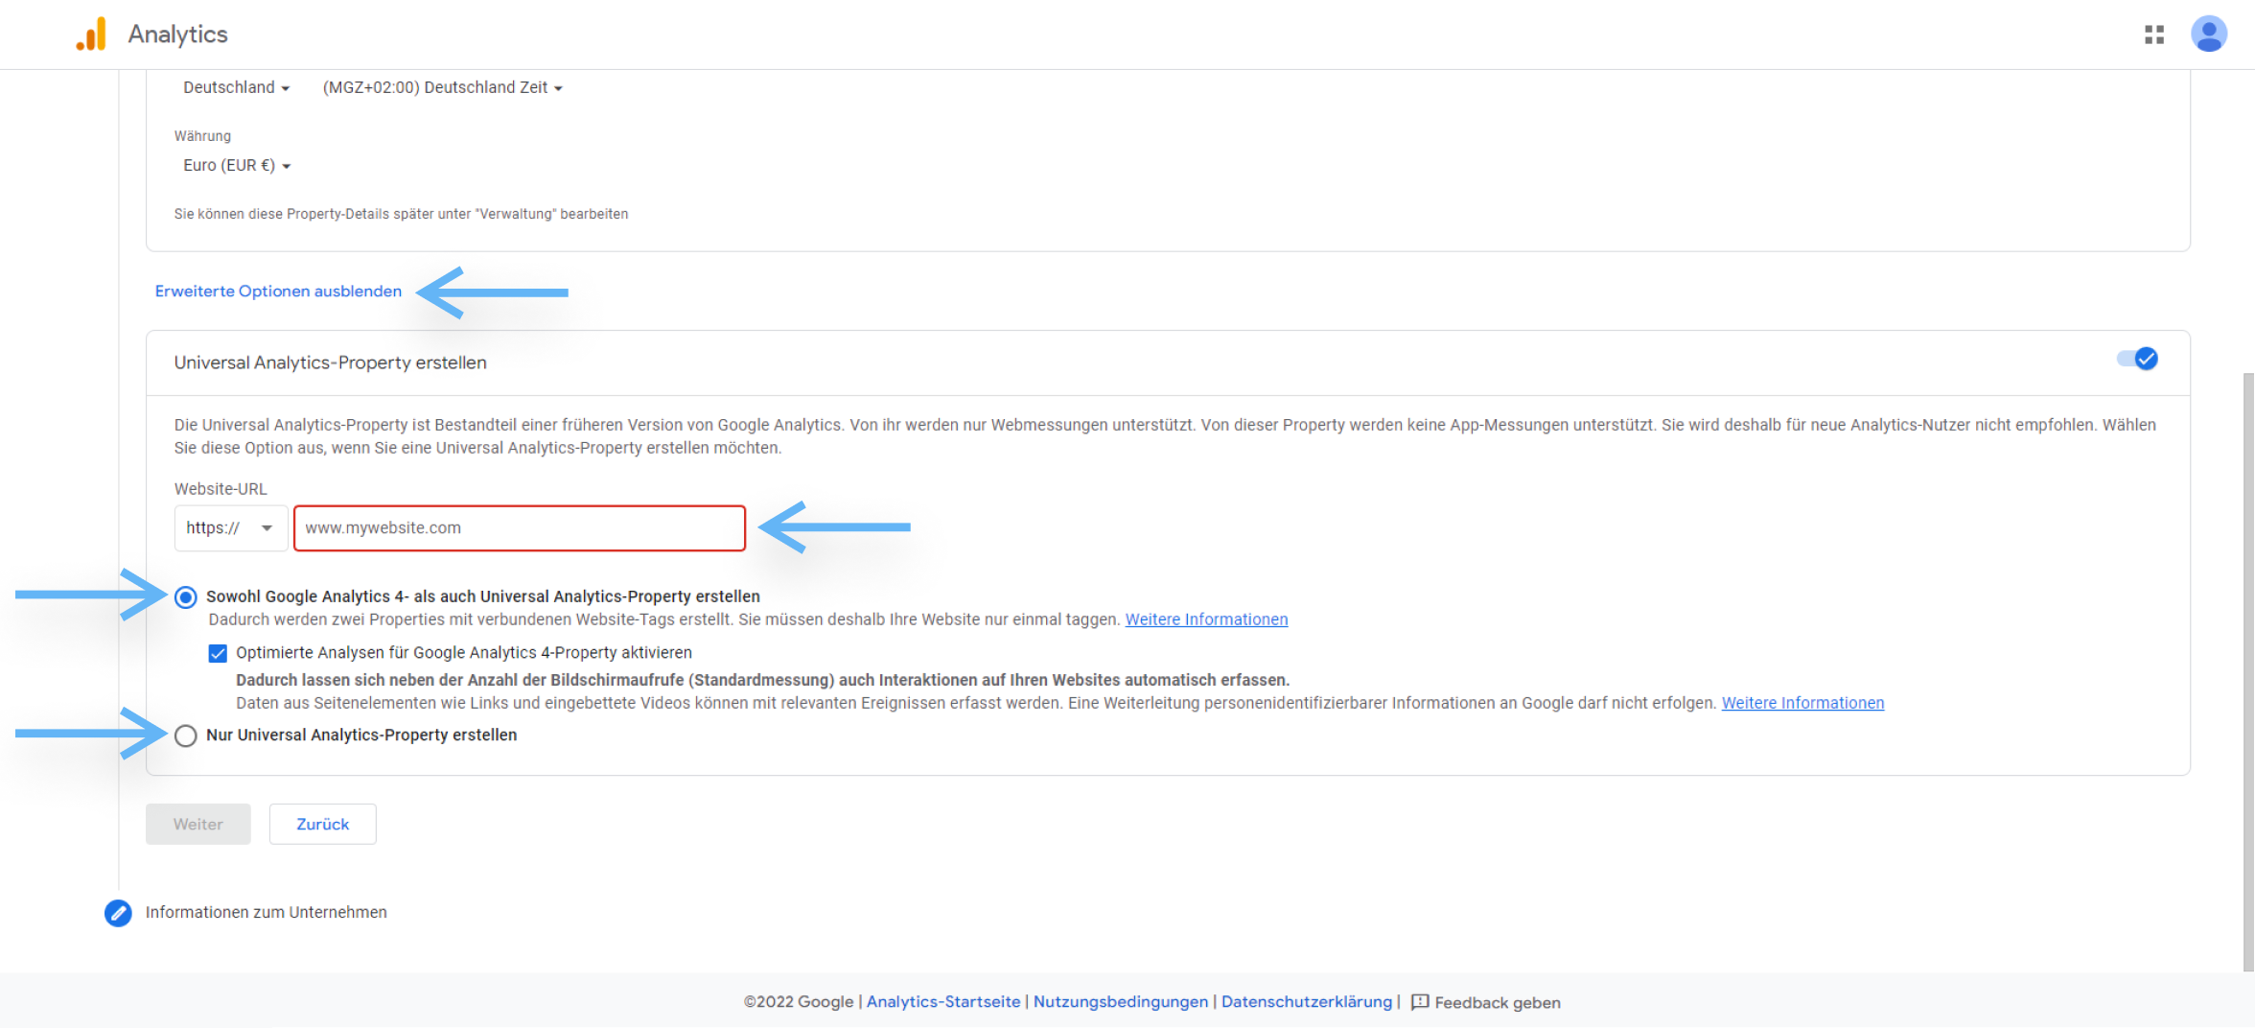This screenshot has height=1028, width=2255.
Task: Click the Zurück button
Action: (x=323, y=825)
